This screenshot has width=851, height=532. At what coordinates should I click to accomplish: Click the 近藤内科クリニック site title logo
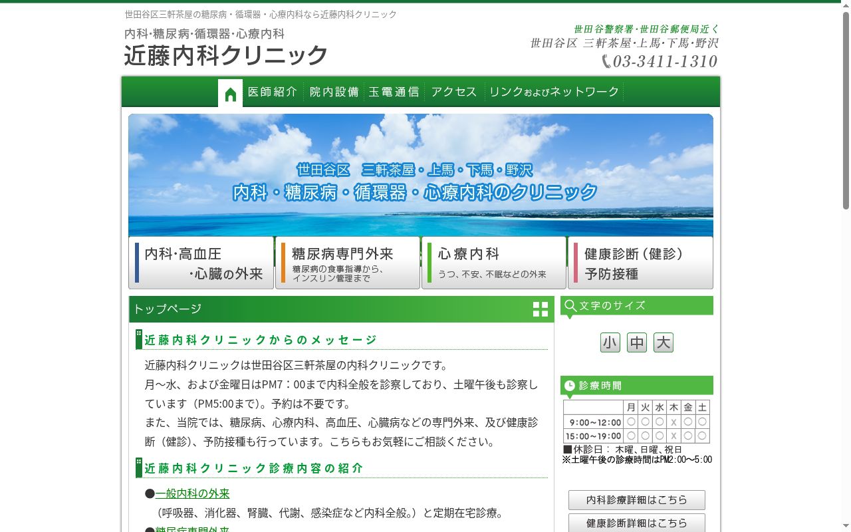click(x=226, y=55)
